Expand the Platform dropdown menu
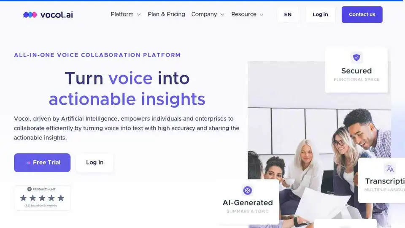 [125, 14]
